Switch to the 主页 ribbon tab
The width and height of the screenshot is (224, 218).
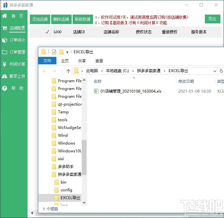(x=65, y=61)
